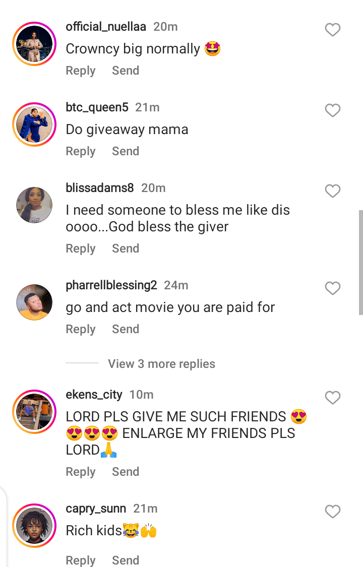The height and width of the screenshot is (567, 363).
Task: Reply to official_nuellaa's comment
Action: click(x=81, y=71)
